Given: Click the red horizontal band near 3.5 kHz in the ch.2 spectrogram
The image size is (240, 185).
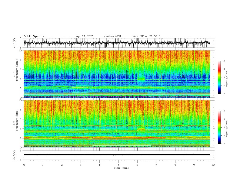Looking at the screenshot, I should [117, 131].
